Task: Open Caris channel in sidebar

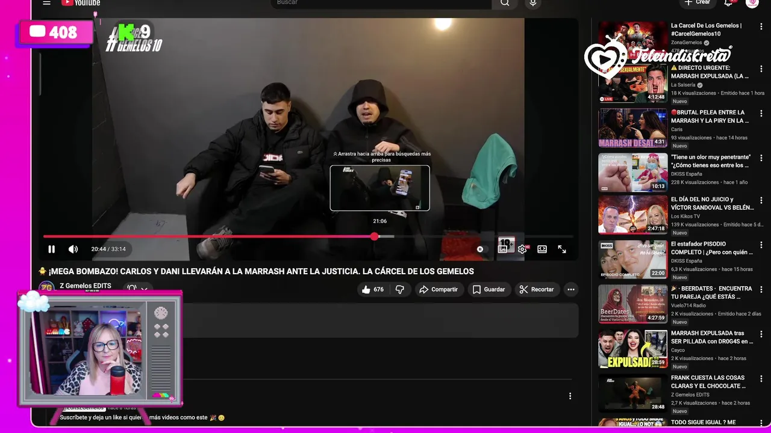Action: (x=677, y=129)
